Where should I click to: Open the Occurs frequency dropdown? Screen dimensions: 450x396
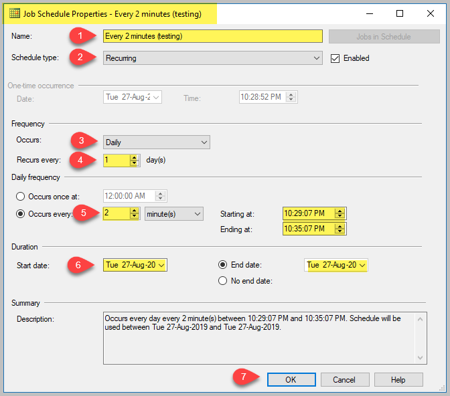(157, 142)
